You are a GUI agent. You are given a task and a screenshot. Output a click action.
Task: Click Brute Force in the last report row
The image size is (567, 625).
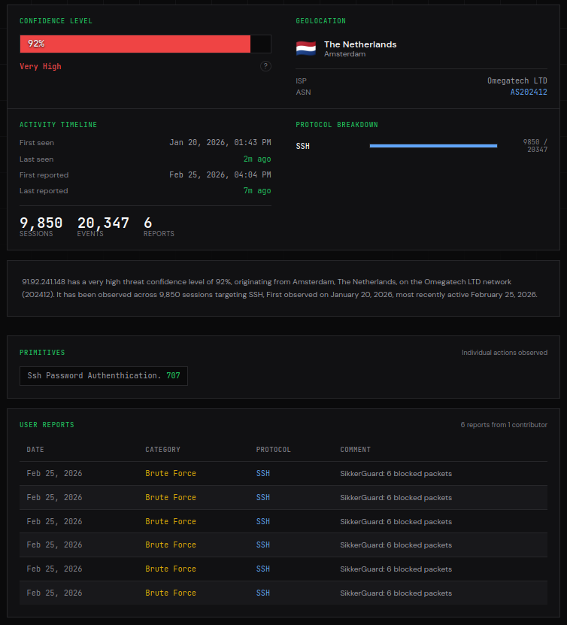[171, 593]
